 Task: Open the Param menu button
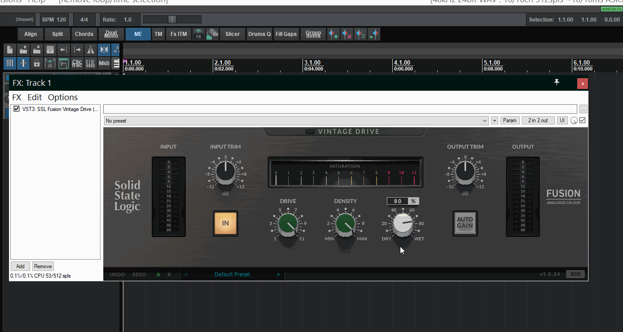(x=510, y=120)
